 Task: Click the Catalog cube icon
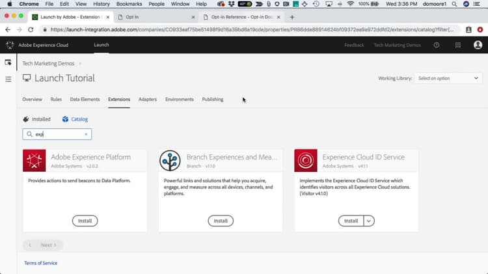[x=65, y=119]
